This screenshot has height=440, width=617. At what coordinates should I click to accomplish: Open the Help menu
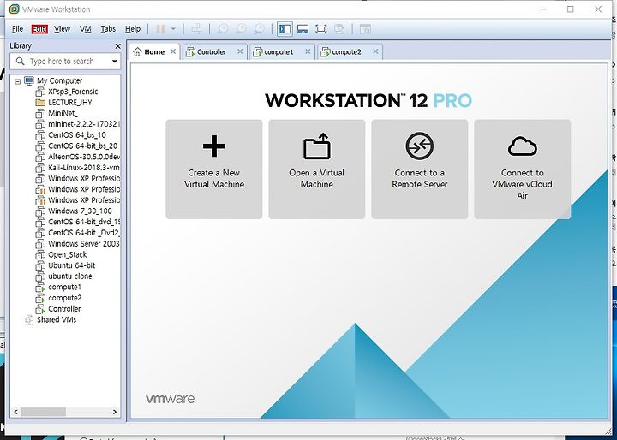click(x=133, y=29)
